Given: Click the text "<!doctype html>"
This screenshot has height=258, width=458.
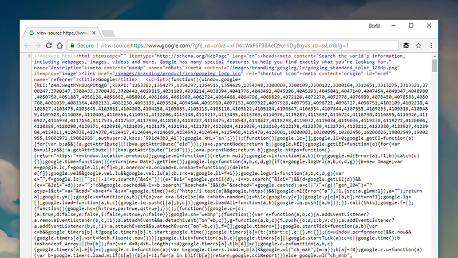Looking at the screenshot, I should [x=54, y=56].
